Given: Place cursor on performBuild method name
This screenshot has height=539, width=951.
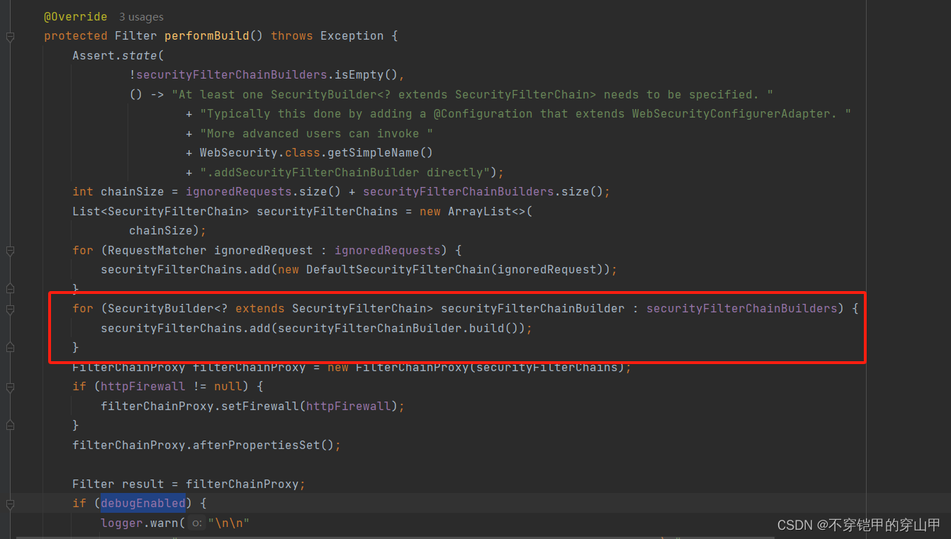Looking at the screenshot, I should click(x=207, y=35).
